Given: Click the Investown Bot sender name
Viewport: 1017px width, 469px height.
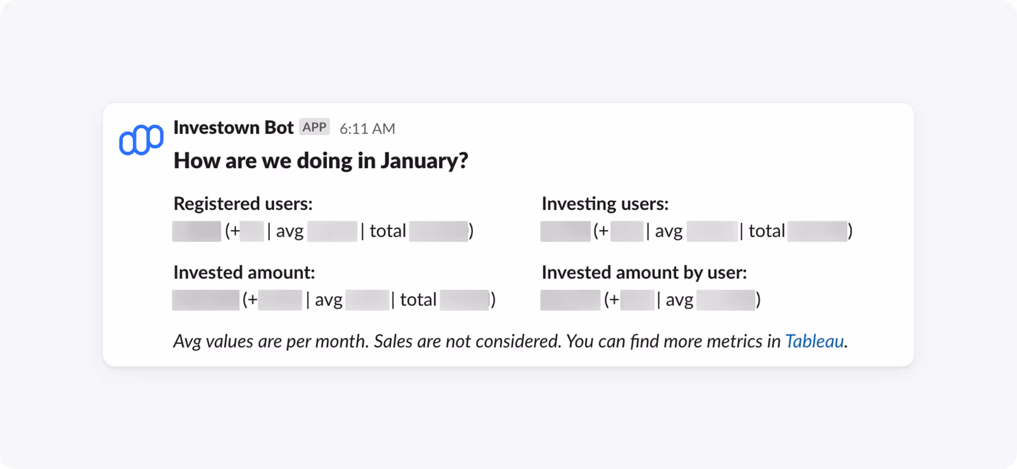Looking at the screenshot, I should (x=233, y=128).
